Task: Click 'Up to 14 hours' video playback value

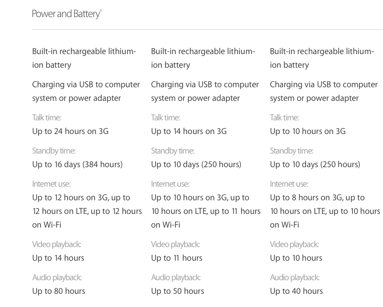Action: coord(58,258)
